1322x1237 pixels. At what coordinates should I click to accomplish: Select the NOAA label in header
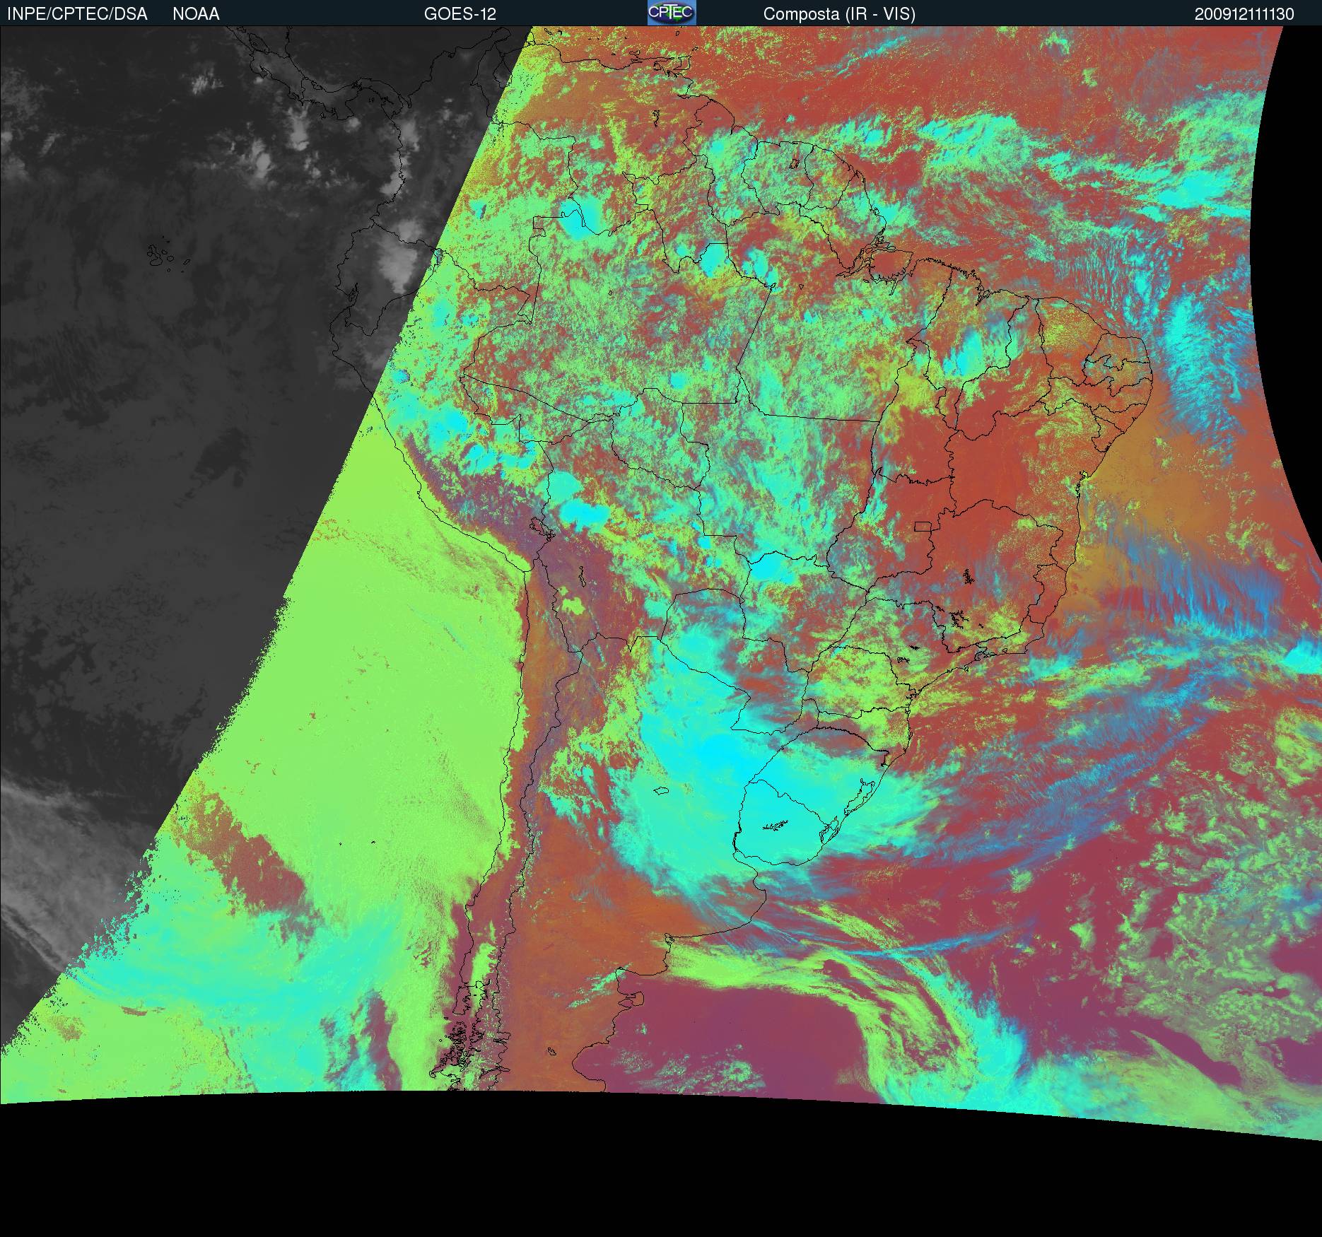[x=196, y=14]
